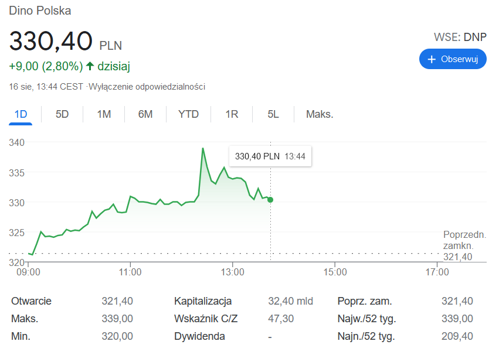
Task: Click the Kapitalizacja value 32,40 mld
Action: tap(291, 301)
